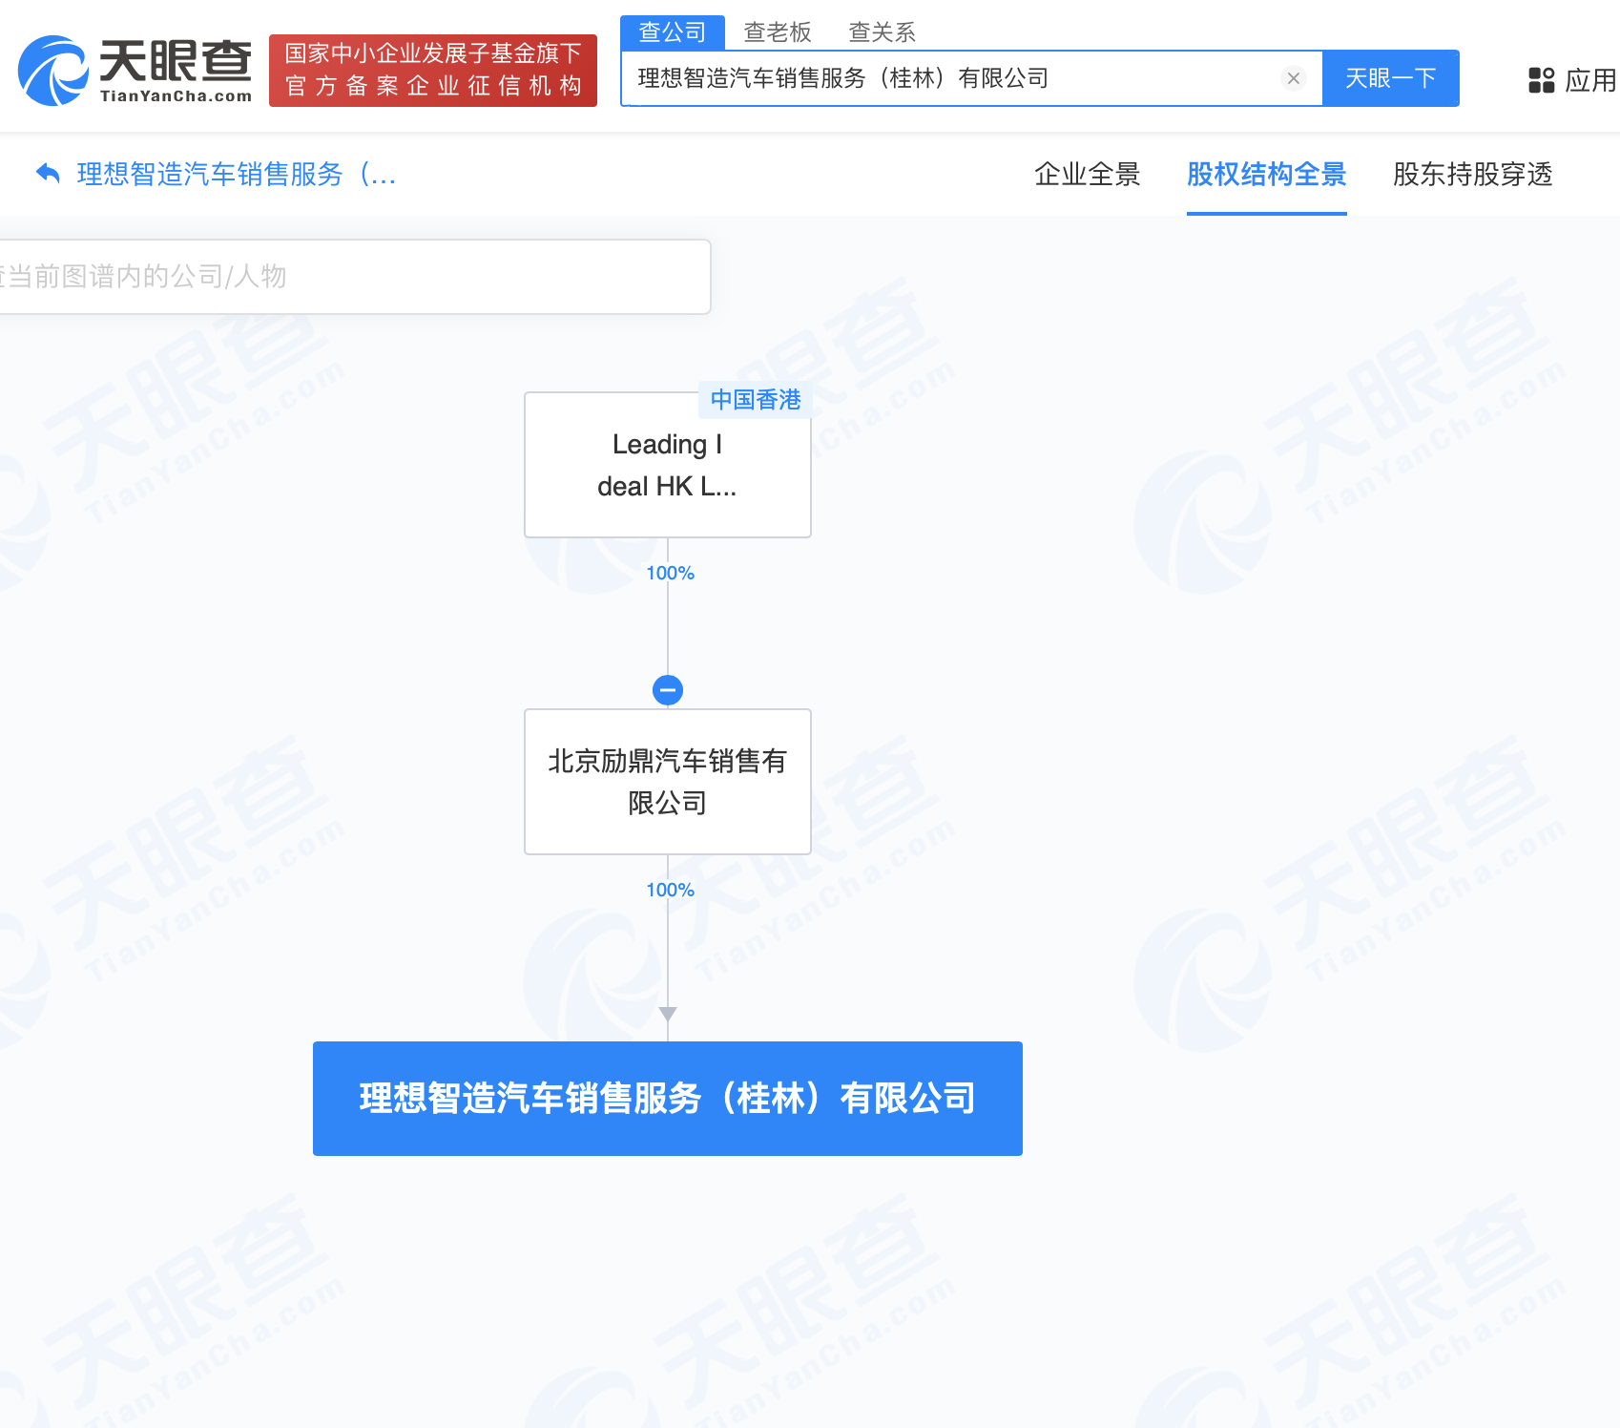Click the 天眼一下 search button
The image size is (1620, 1428).
[1391, 78]
